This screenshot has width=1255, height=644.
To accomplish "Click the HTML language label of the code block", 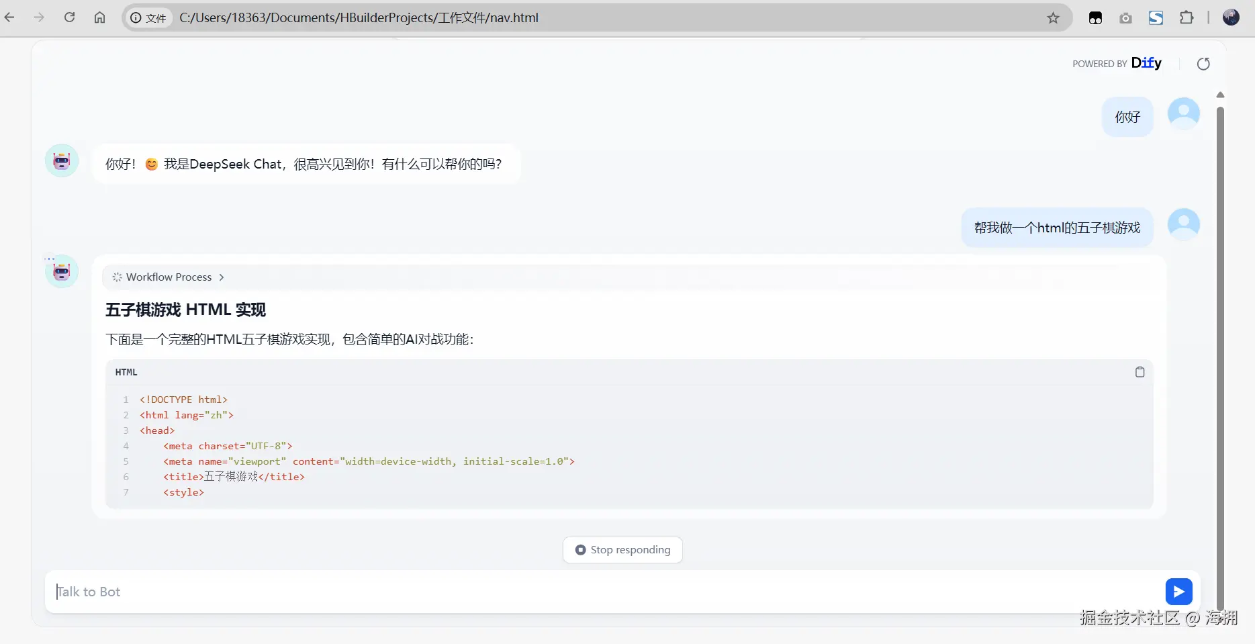I will coord(126,372).
